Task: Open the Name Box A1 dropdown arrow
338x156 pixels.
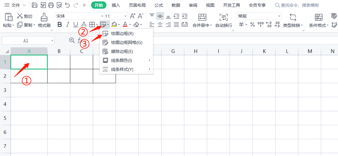Action: pos(52,40)
